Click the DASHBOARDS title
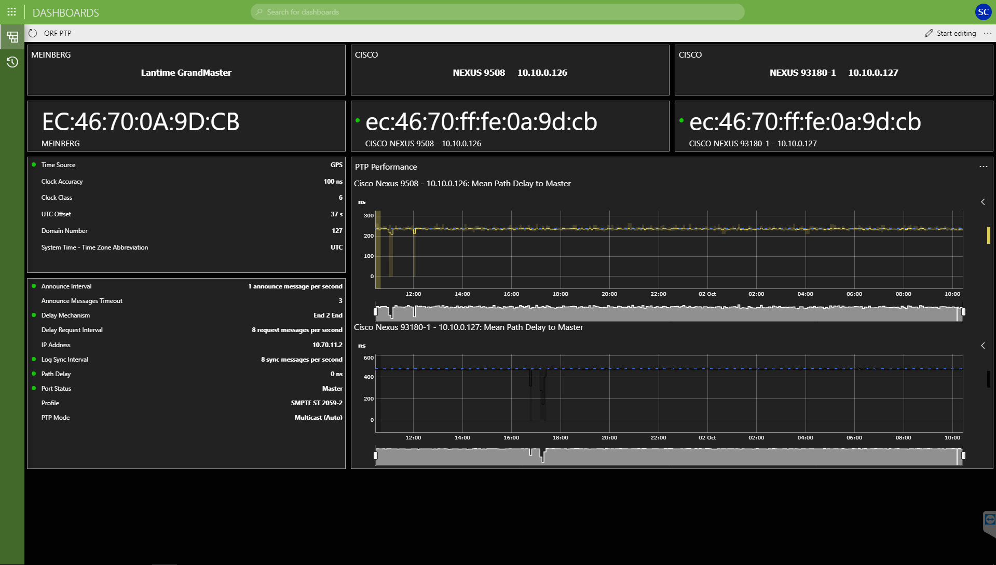996x565 pixels. pyautogui.click(x=65, y=12)
